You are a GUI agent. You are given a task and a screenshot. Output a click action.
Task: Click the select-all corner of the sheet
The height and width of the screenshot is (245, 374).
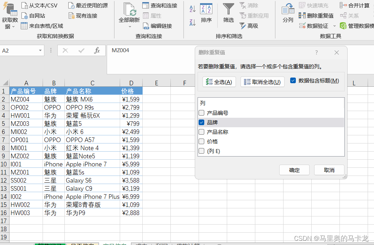(x=5, y=83)
